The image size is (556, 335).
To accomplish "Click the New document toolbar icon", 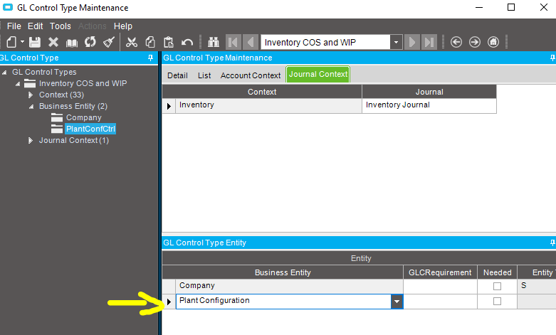I will (11, 42).
